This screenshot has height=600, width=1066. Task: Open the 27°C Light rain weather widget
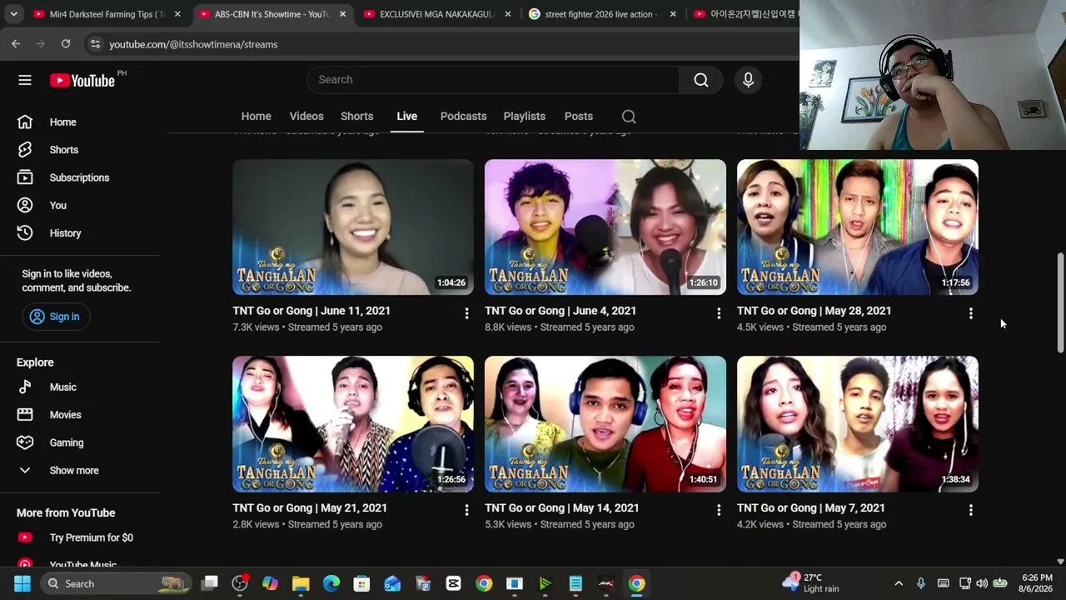(x=810, y=583)
